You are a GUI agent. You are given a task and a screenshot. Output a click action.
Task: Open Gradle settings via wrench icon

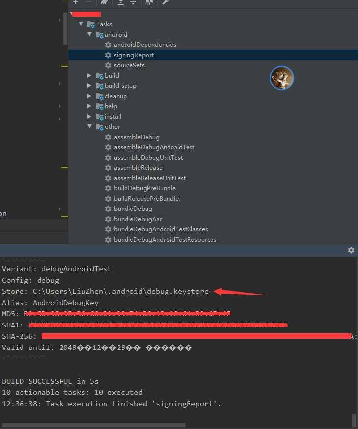[165, 2]
